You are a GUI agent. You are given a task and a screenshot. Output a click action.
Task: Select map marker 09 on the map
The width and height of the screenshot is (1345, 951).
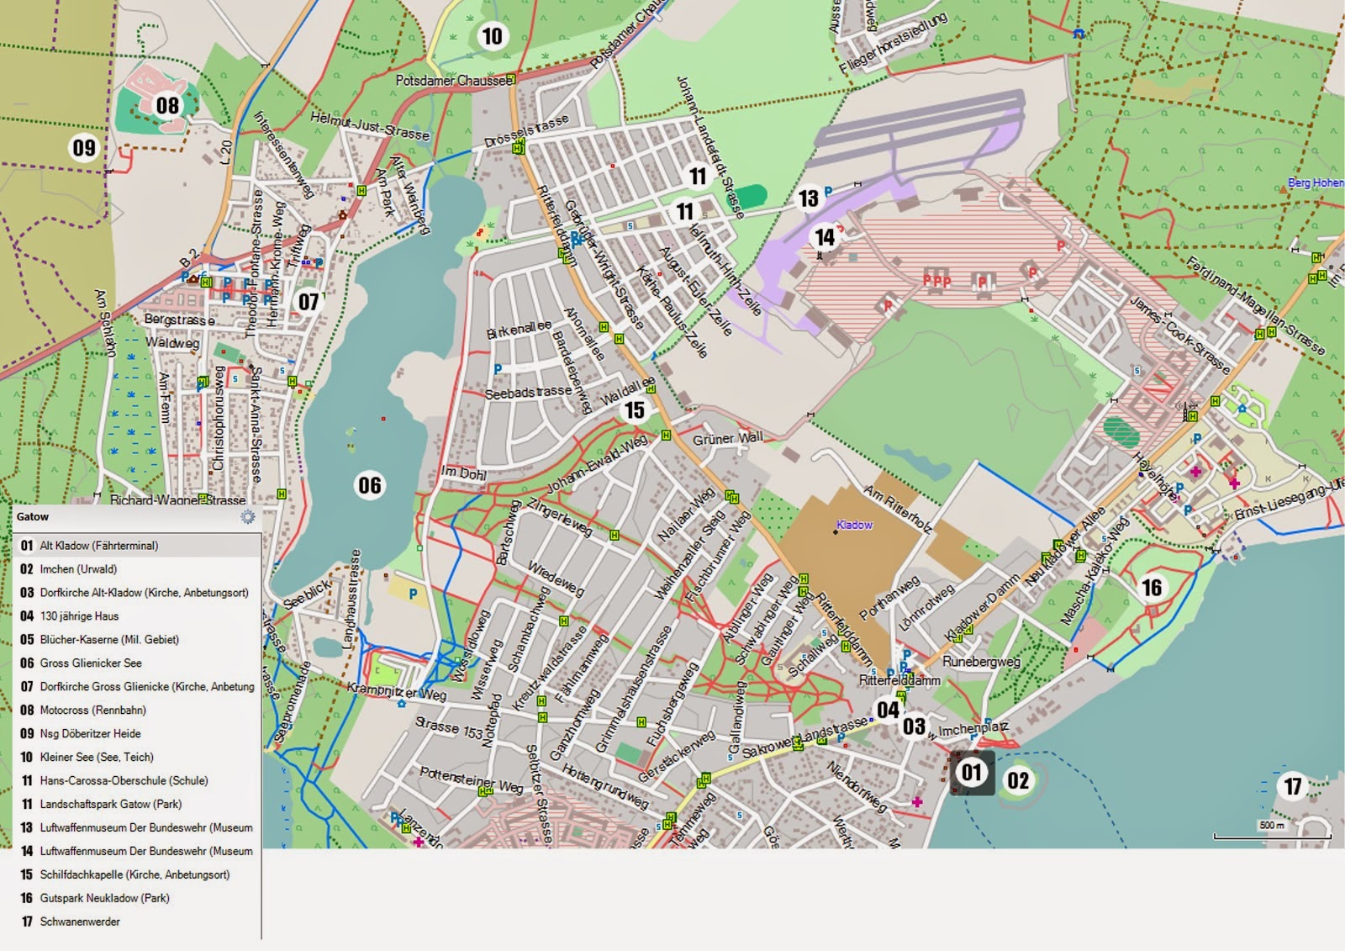[83, 148]
